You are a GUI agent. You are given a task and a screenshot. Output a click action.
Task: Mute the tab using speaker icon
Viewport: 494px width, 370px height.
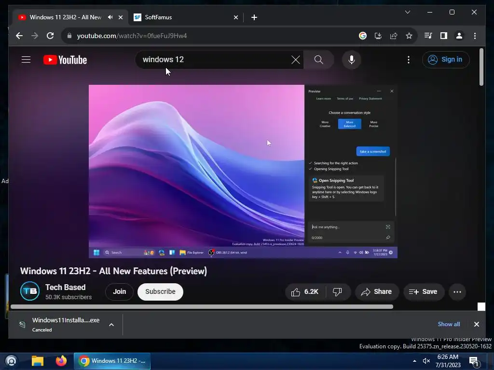[x=110, y=17]
